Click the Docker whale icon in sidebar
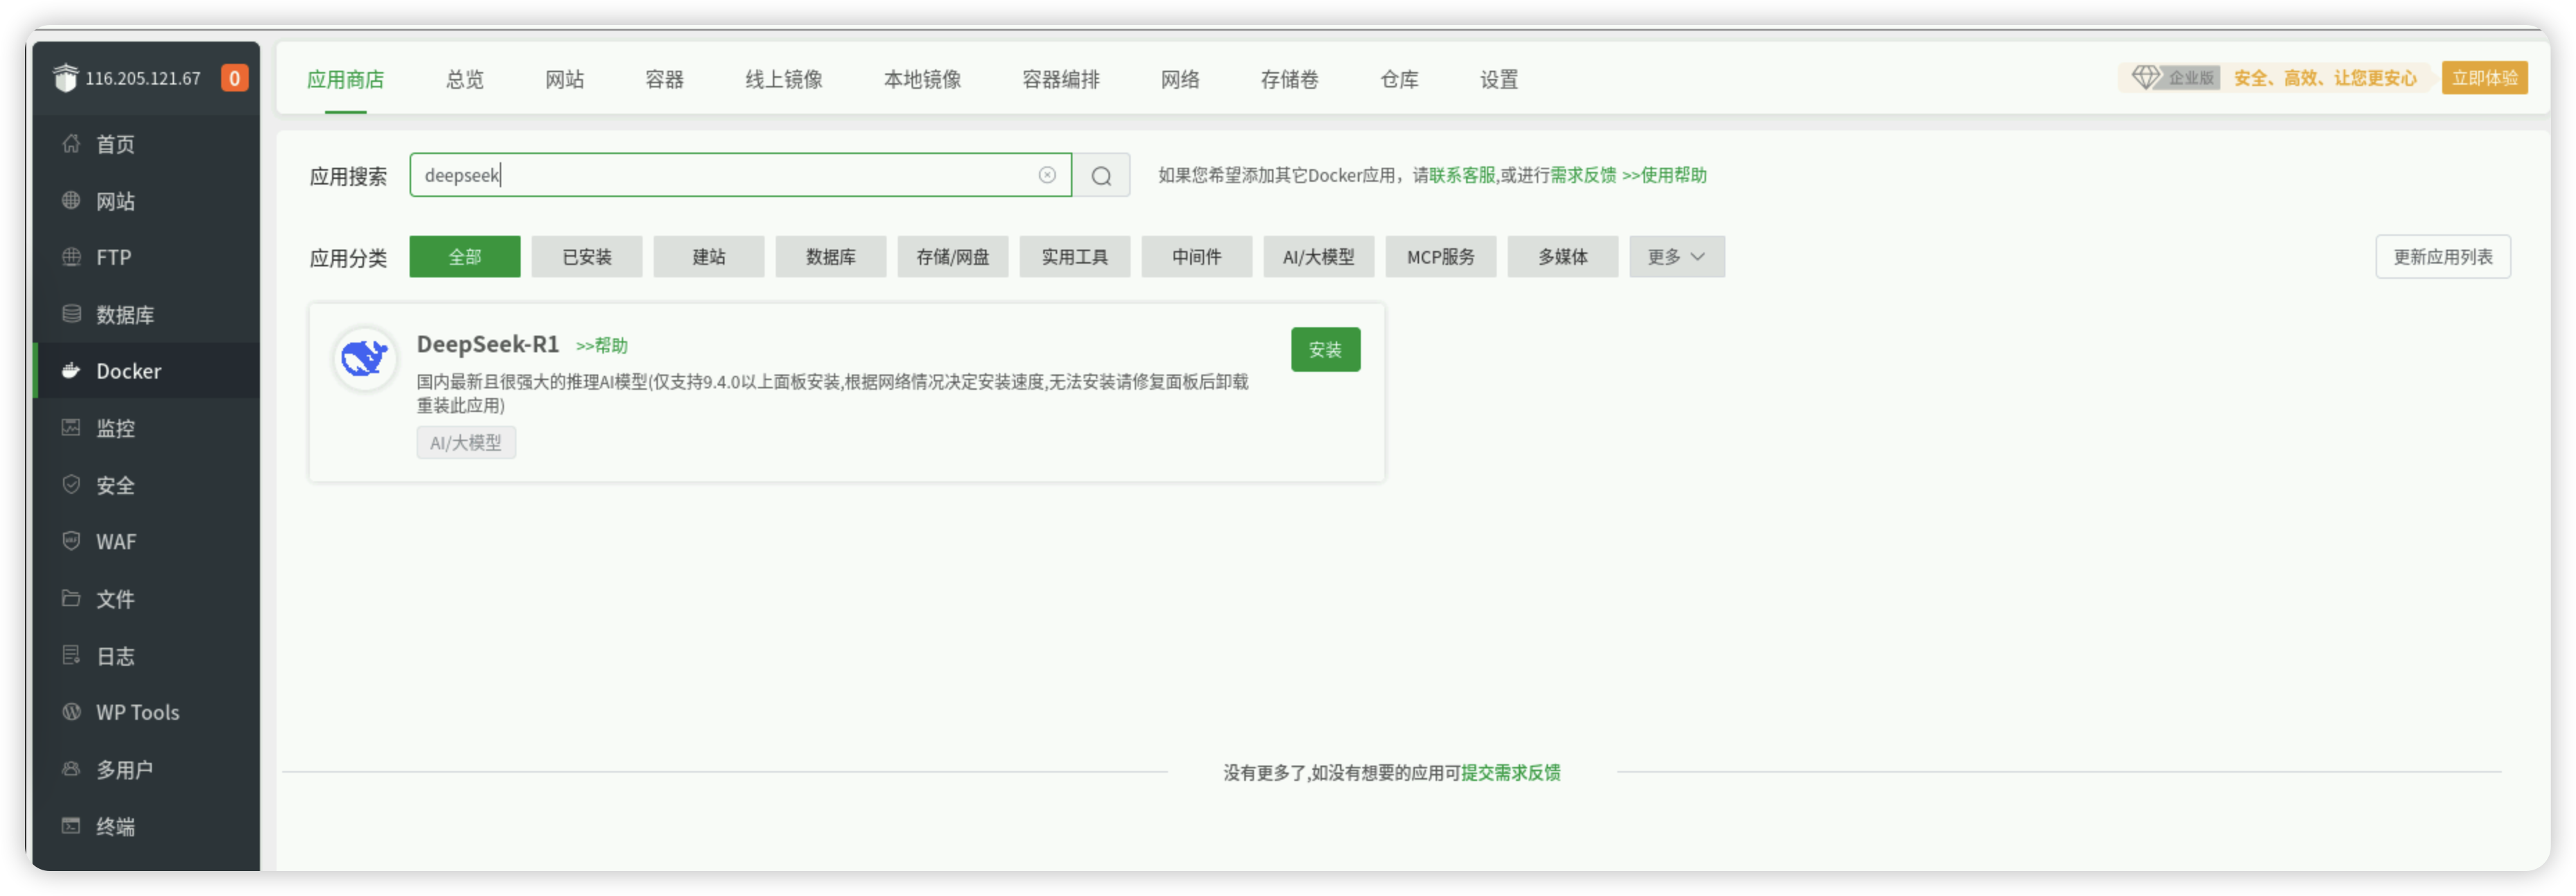 click(71, 371)
